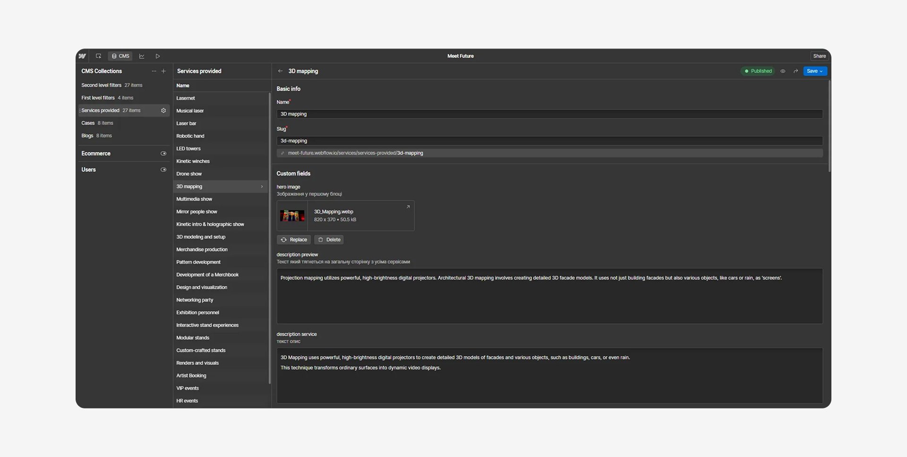Screen dimensions: 907x457
Task: Select Kinetic intro & holographic show item
Action: 221,225
